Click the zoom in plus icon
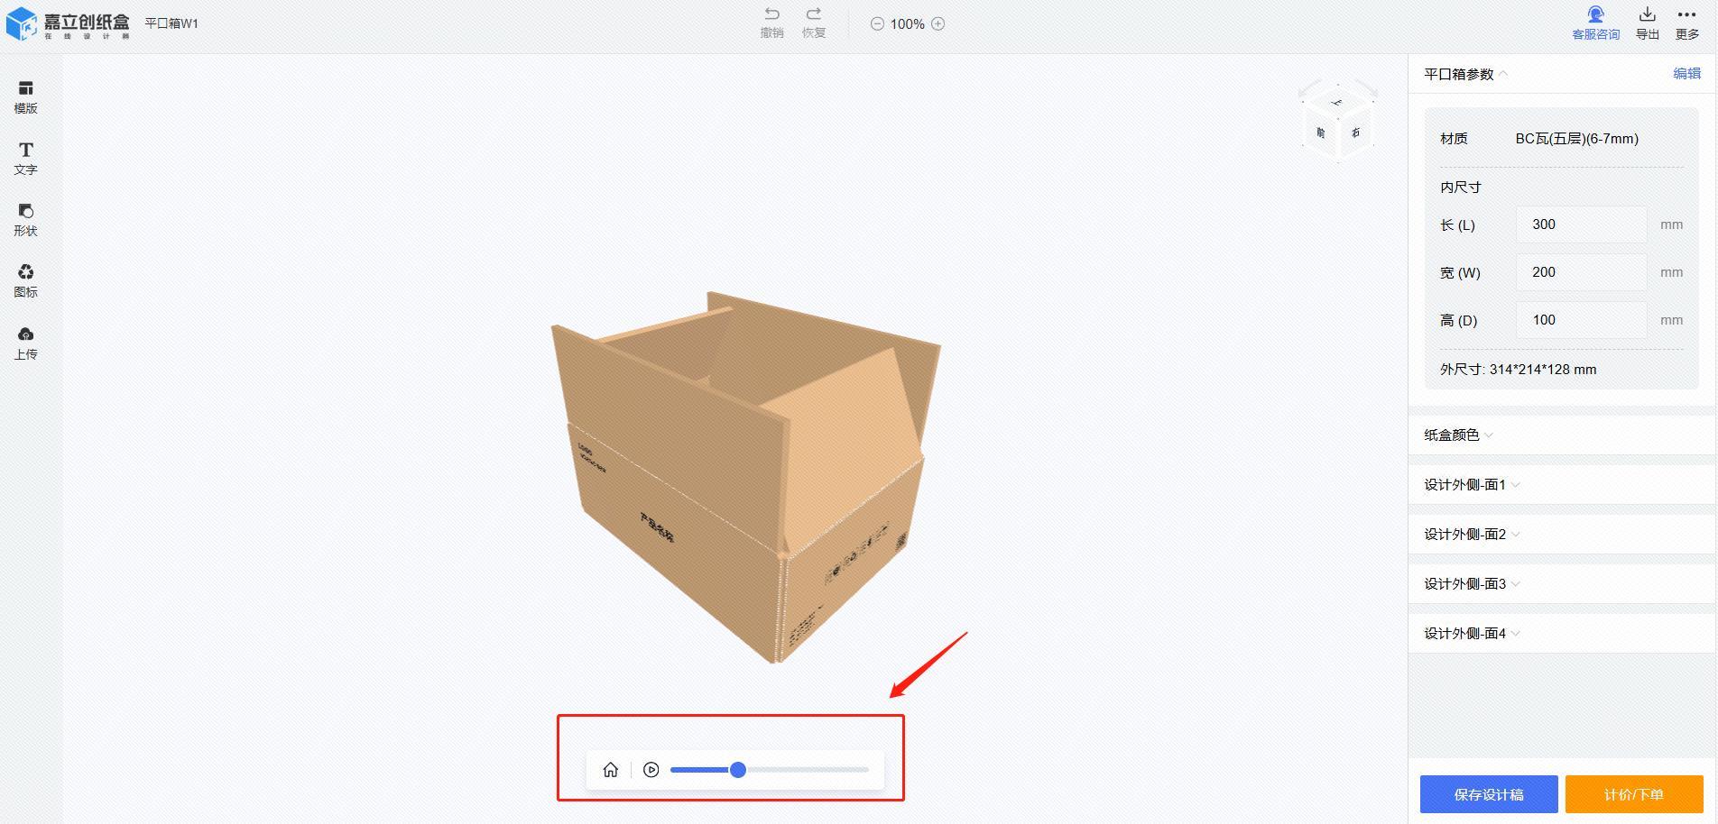1718x824 pixels. pos(938,24)
